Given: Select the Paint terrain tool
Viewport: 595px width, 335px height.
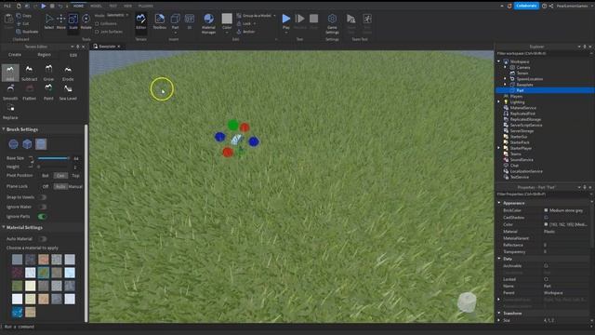Looking at the screenshot, I should (x=48, y=92).
